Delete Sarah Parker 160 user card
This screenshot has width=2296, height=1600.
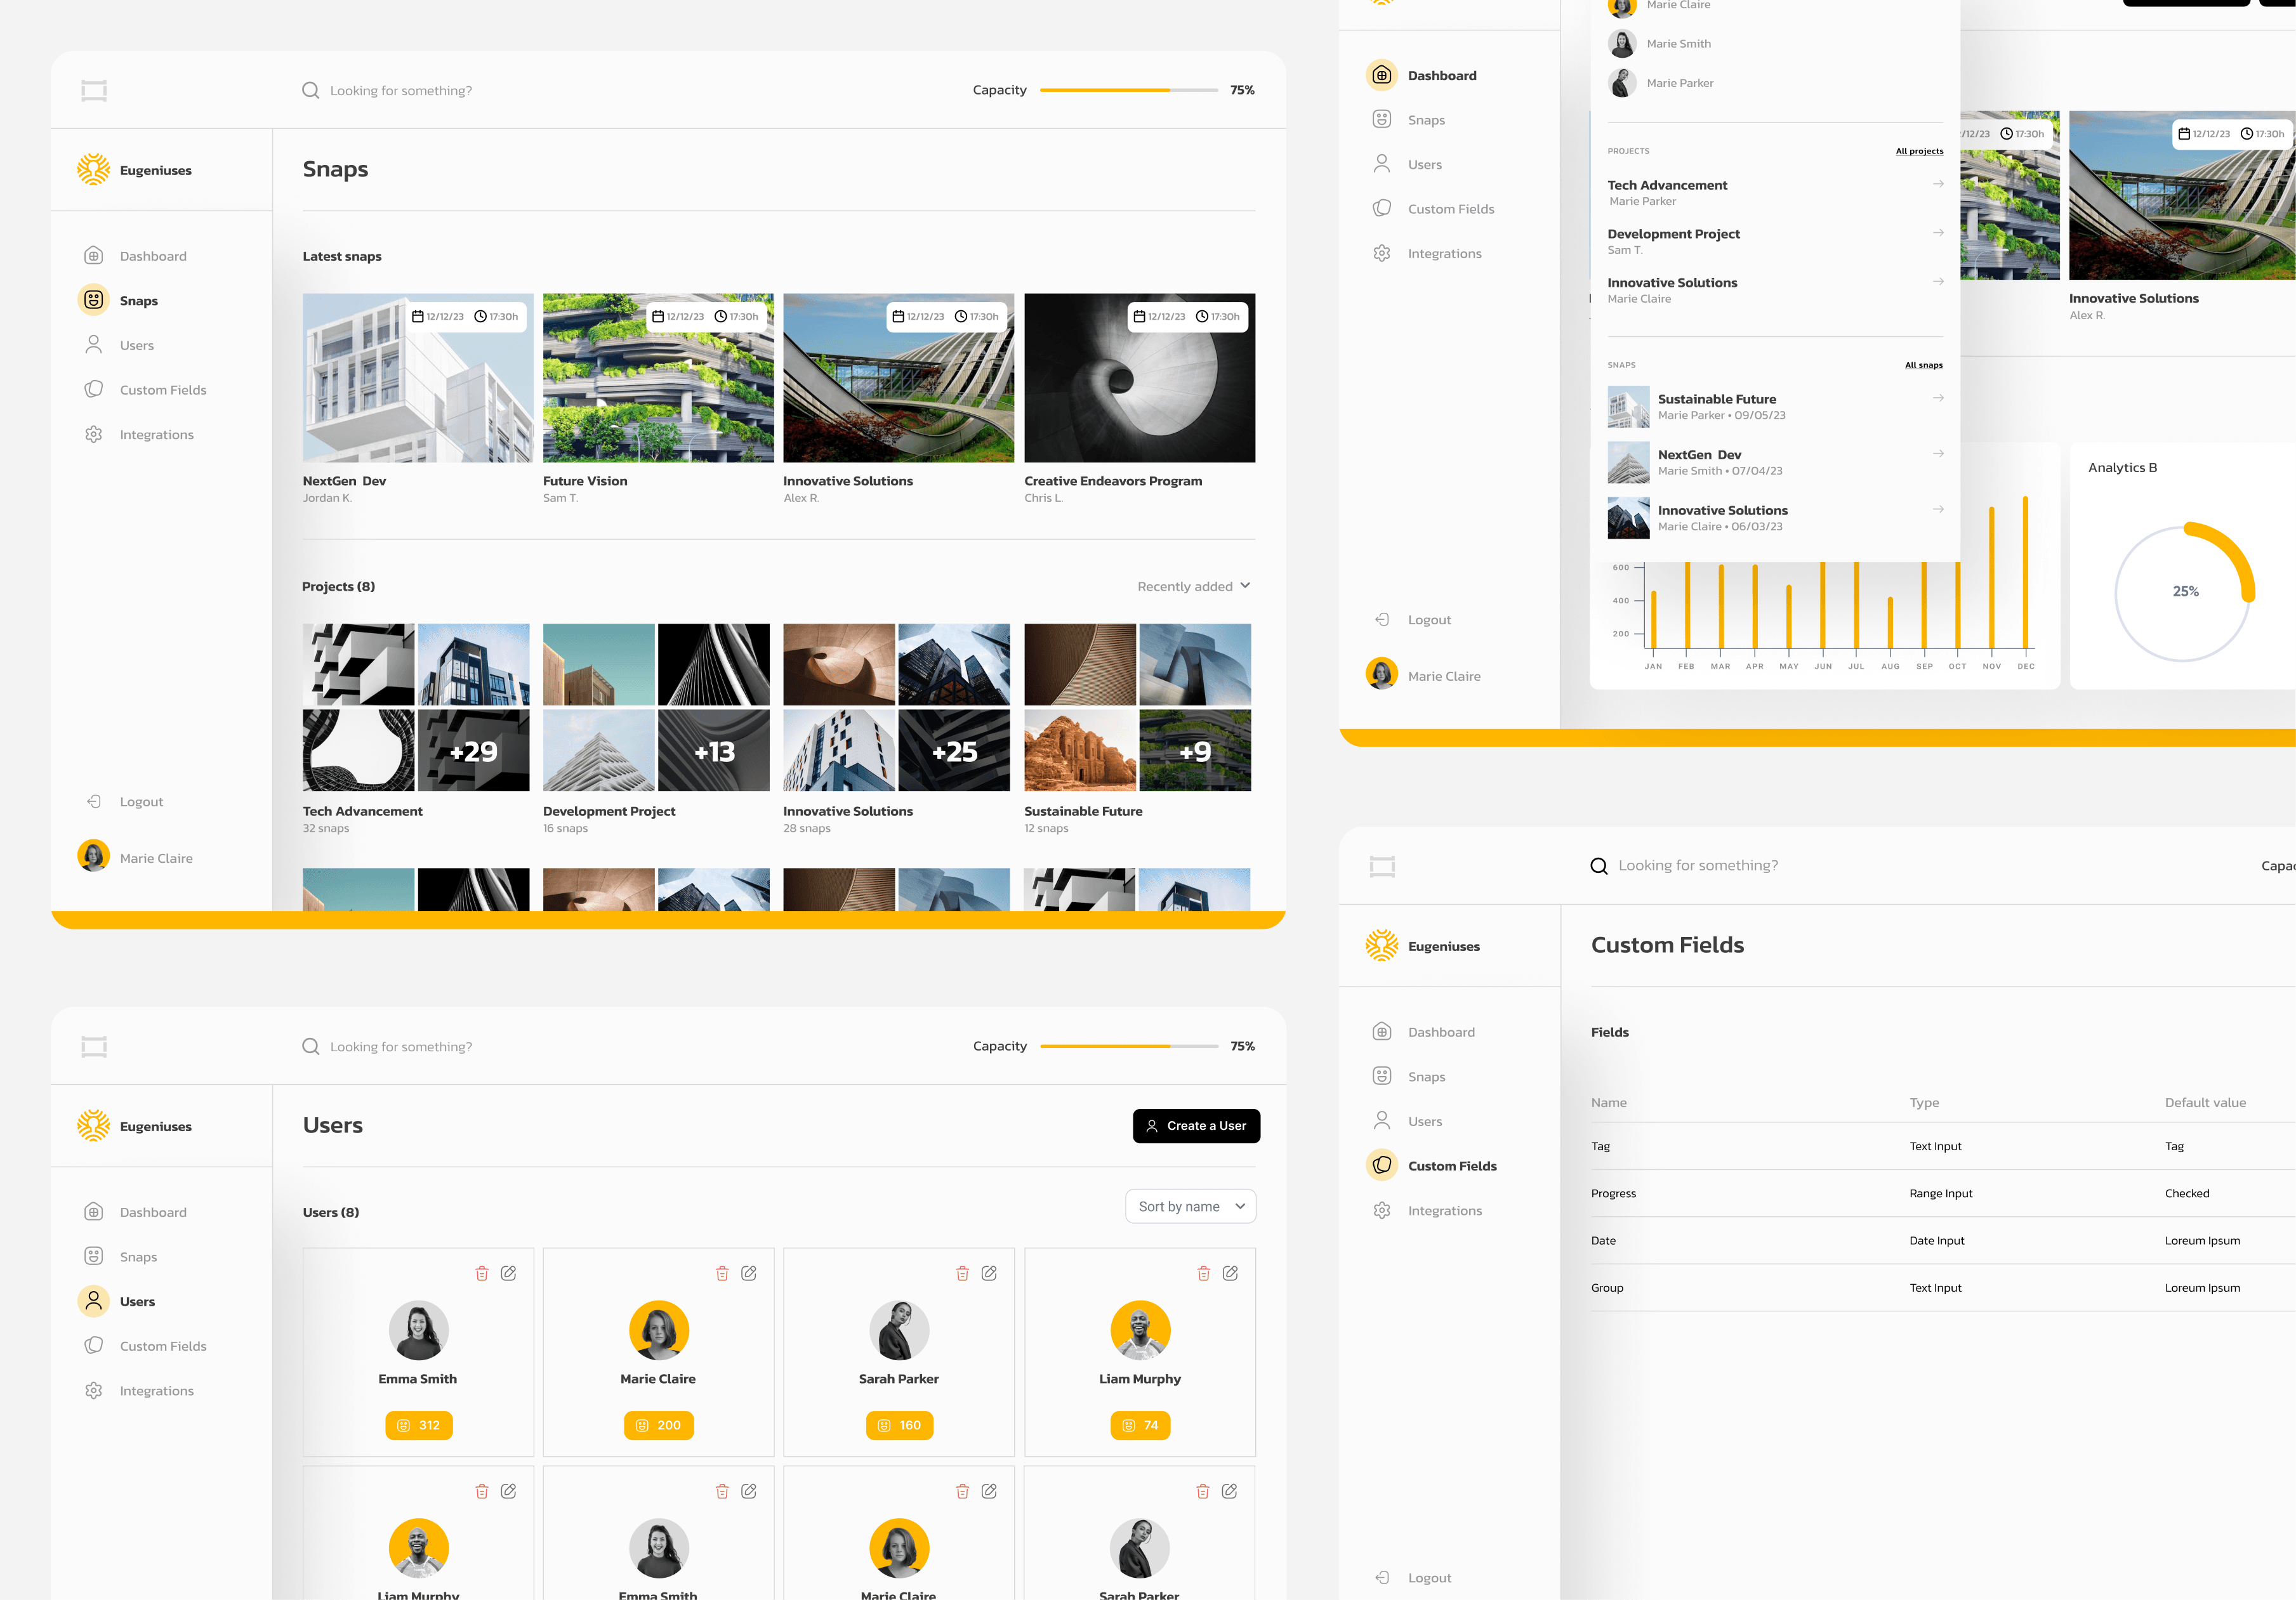pos(962,1273)
